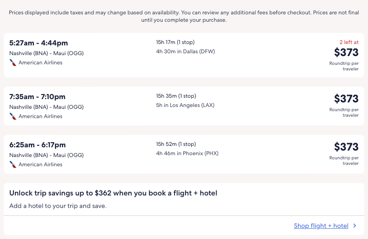Click American Airlines logo on 6:25am flight
The width and height of the screenshot is (368, 239).
[13, 164]
